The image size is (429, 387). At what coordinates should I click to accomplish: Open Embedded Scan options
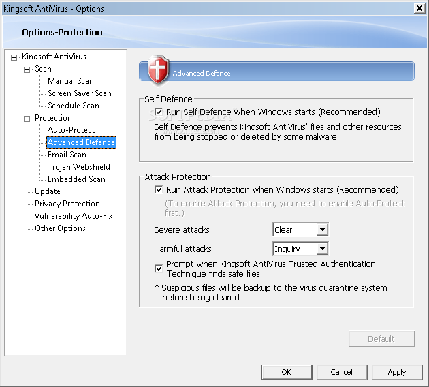tap(76, 179)
